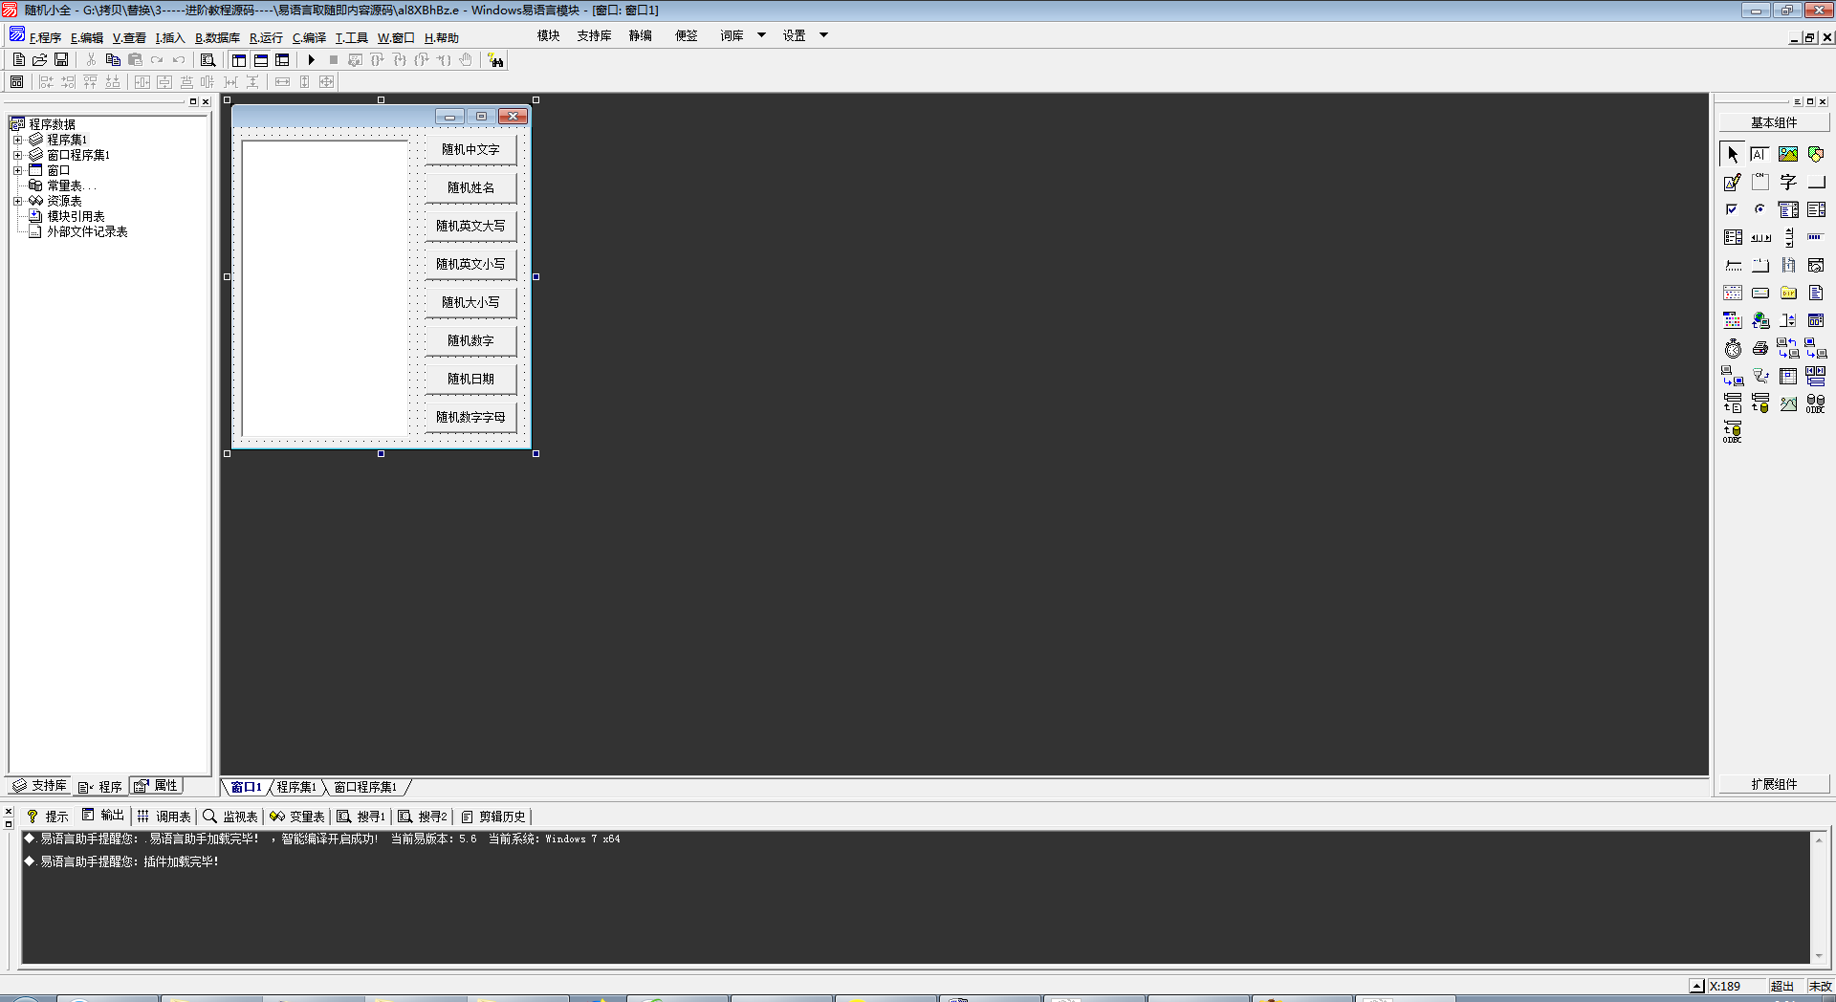Viewport: 1836px width, 1002px height.
Task: Switch to the 窗口程序集1 tab
Action: pyautogui.click(x=364, y=787)
